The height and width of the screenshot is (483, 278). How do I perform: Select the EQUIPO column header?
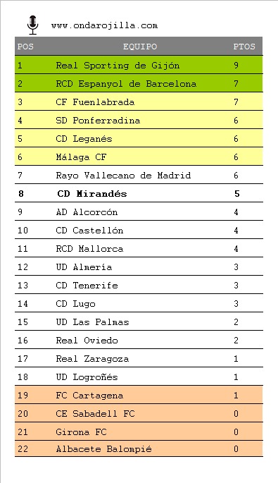click(140, 47)
